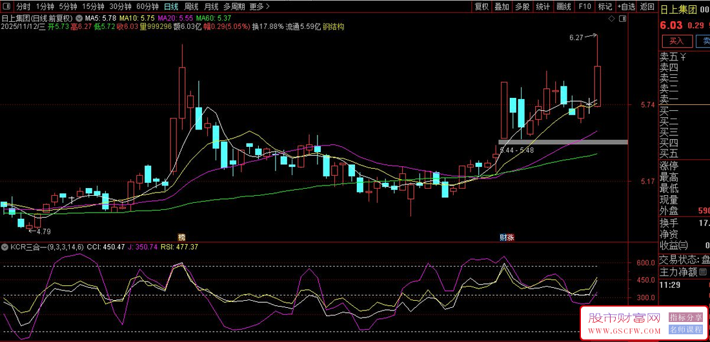The height and width of the screenshot is (342, 710).
Task: Switch to the 周线 weekly chart tab
Action: 191,6
